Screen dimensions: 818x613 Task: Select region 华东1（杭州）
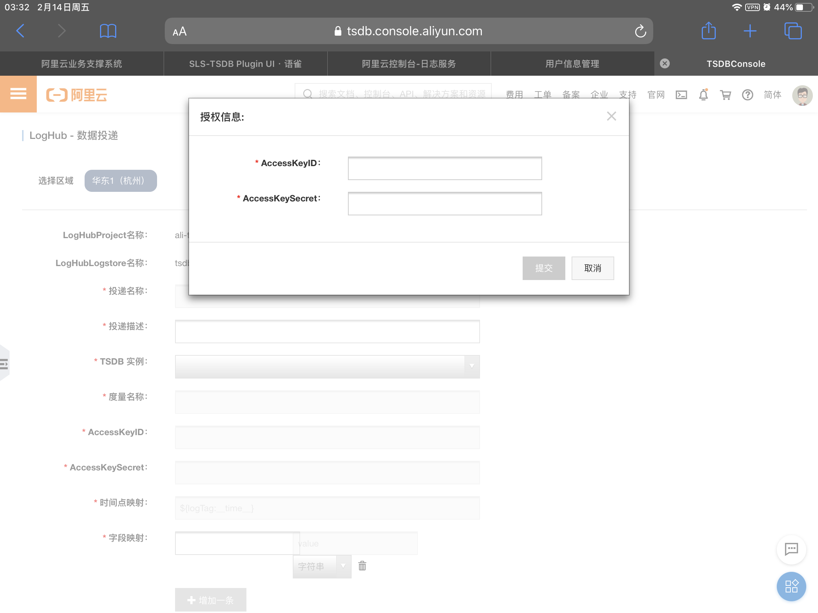121,181
